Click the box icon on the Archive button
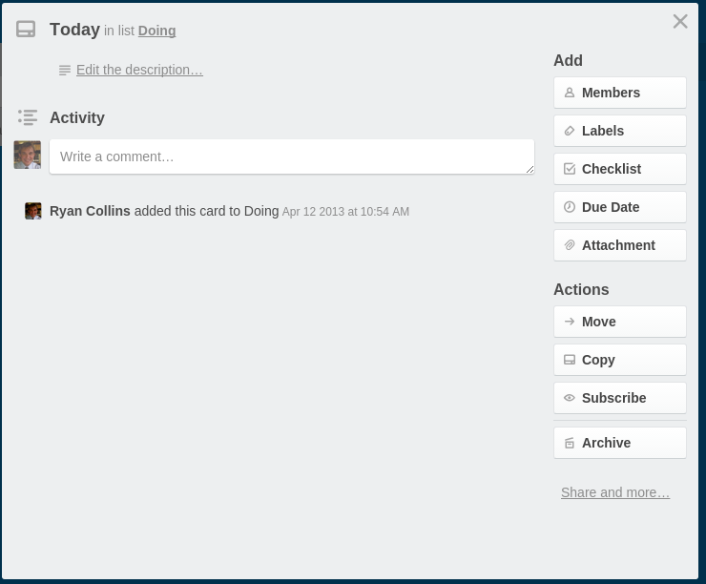 570,443
